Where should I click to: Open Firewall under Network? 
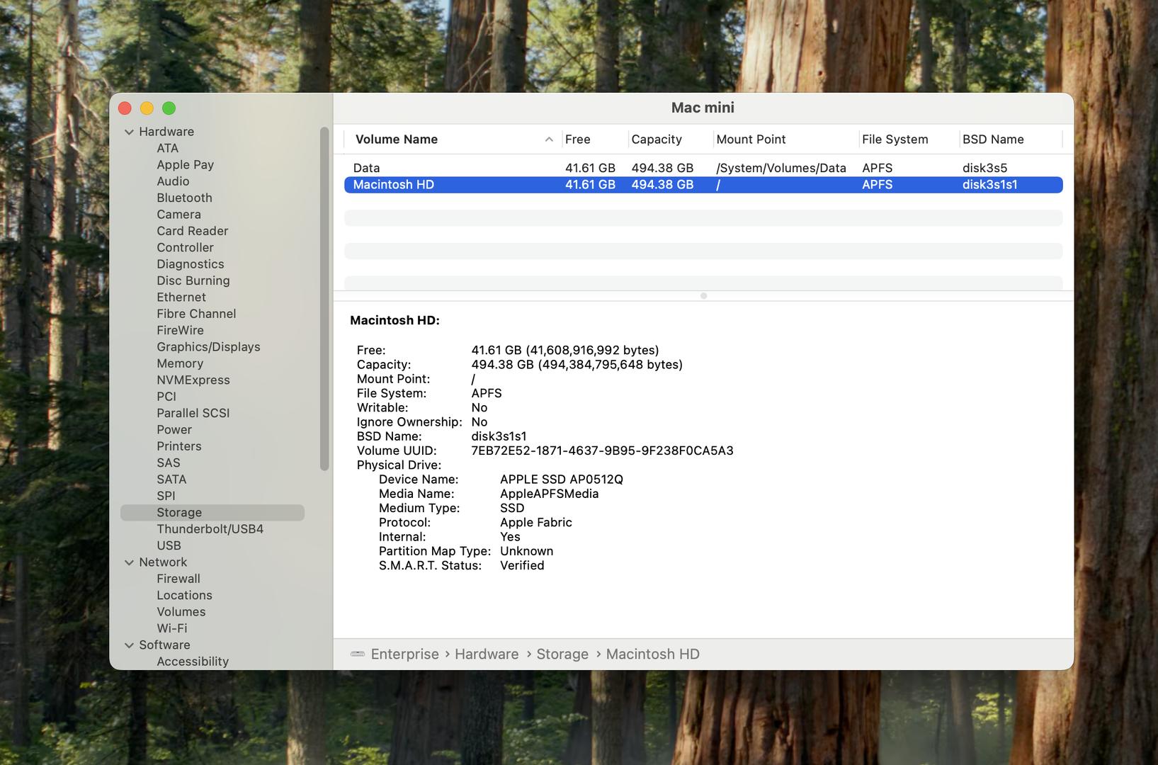tap(178, 579)
